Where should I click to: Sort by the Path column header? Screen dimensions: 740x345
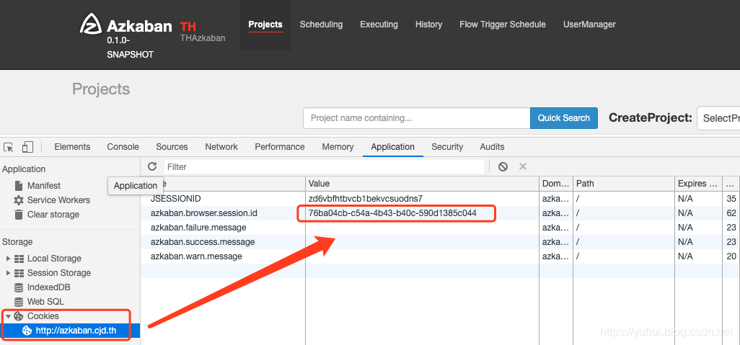point(624,184)
